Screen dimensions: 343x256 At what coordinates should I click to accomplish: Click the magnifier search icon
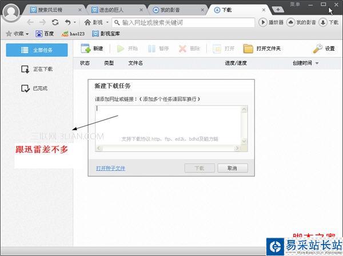tap(117, 23)
